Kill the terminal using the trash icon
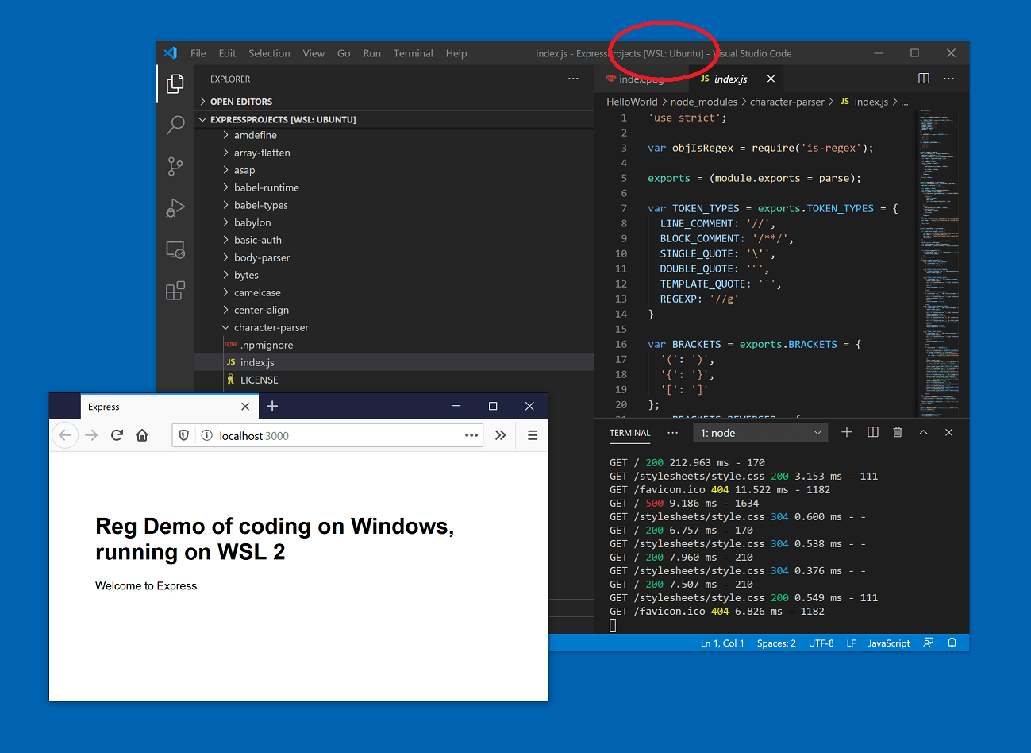Image resolution: width=1031 pixels, height=753 pixels. tap(897, 432)
